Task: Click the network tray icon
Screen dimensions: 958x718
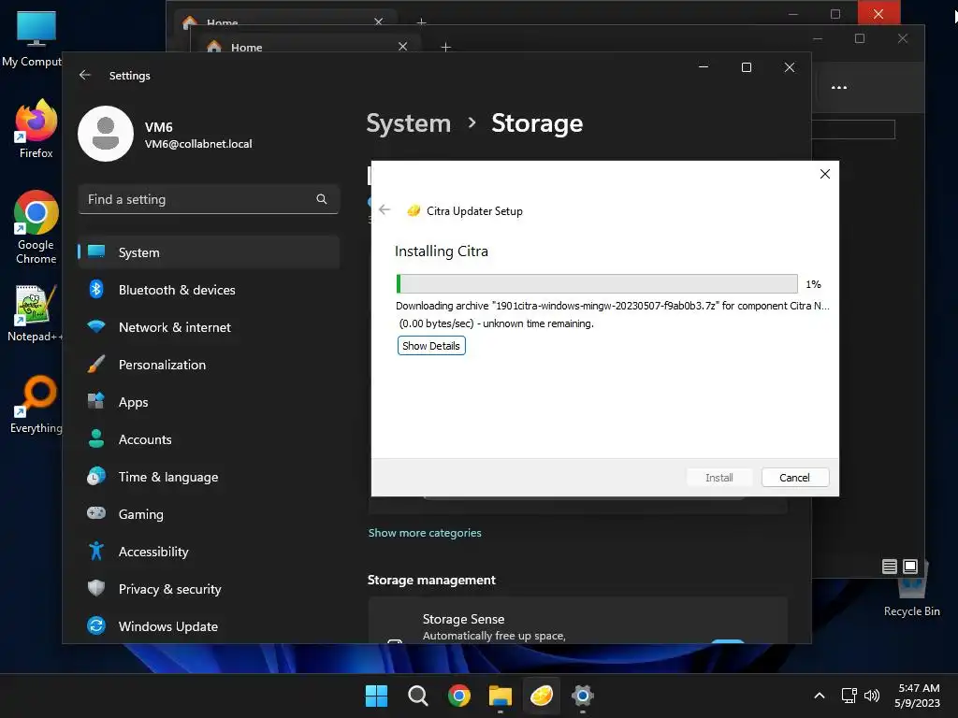Action: [849, 696]
